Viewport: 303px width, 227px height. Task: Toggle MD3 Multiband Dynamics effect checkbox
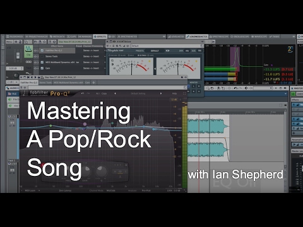click(x=42, y=62)
